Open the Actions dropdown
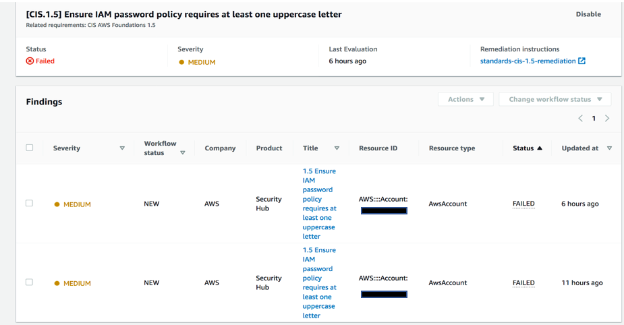 (x=466, y=99)
